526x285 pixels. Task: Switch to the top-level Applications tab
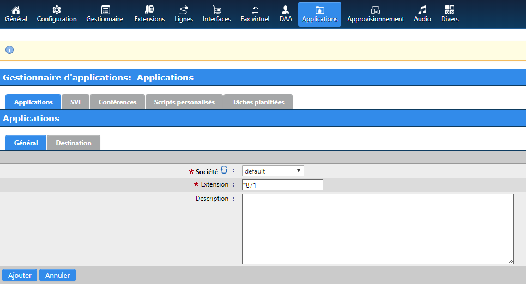(33, 102)
